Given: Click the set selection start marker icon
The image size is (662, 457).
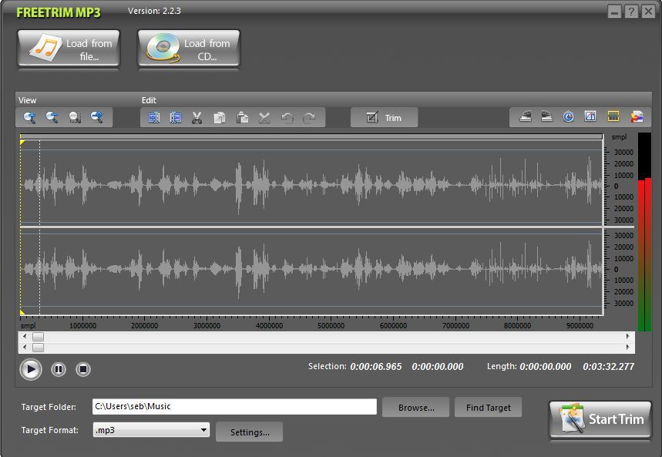Looking at the screenshot, I should 153,117.
